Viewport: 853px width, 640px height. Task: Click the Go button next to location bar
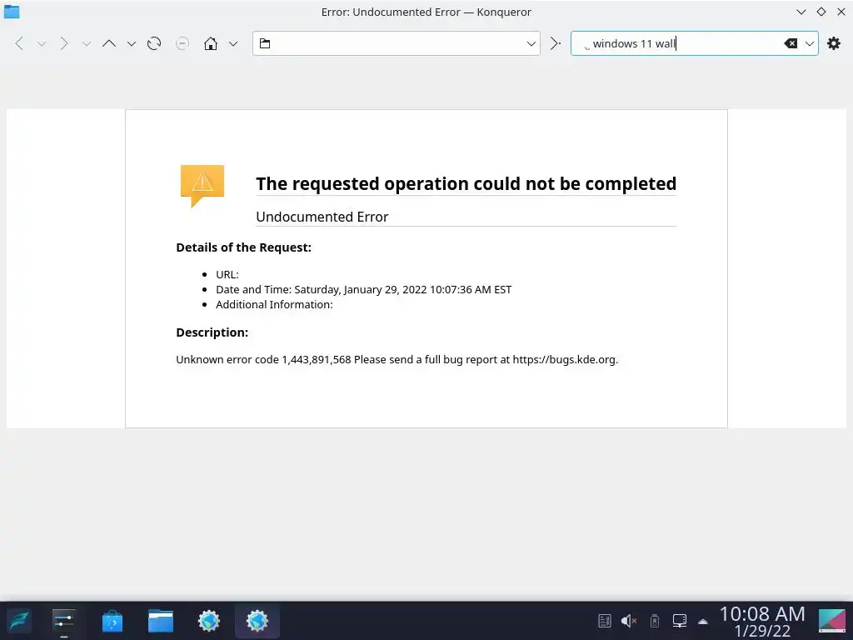[x=555, y=43]
